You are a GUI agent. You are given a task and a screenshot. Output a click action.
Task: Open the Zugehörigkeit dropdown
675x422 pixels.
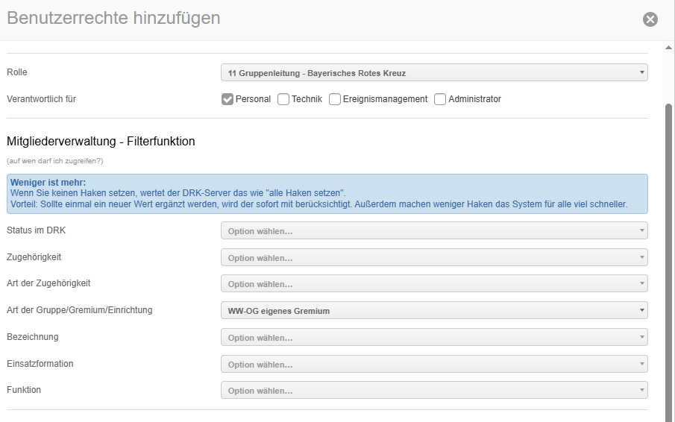coord(433,257)
